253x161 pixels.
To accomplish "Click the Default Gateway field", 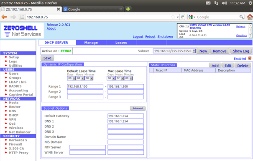I will (125, 116).
